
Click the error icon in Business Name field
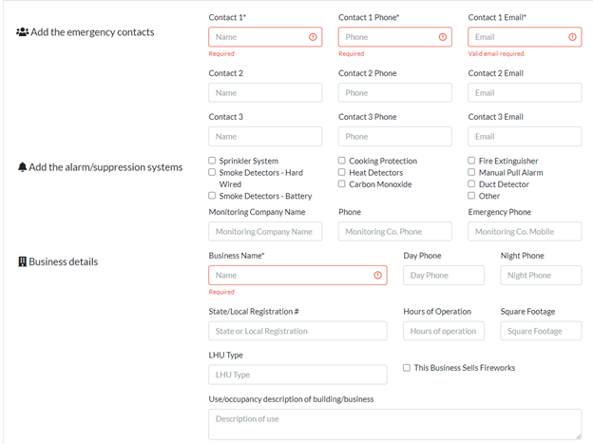[377, 275]
